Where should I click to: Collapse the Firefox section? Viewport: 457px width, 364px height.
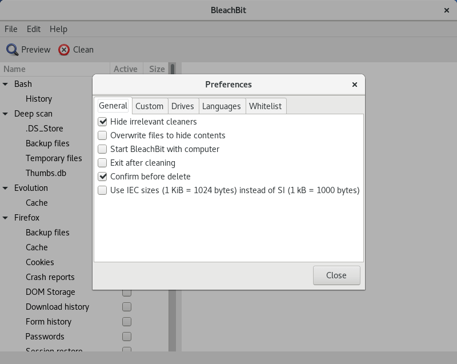[x=5, y=218]
